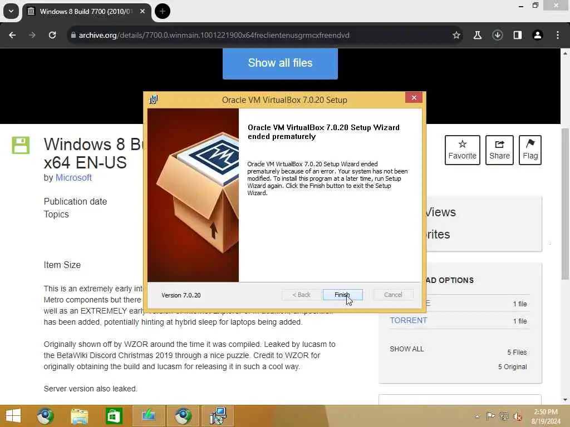Click the 'Publication date' label
The width and height of the screenshot is (570, 427).
pos(75,201)
